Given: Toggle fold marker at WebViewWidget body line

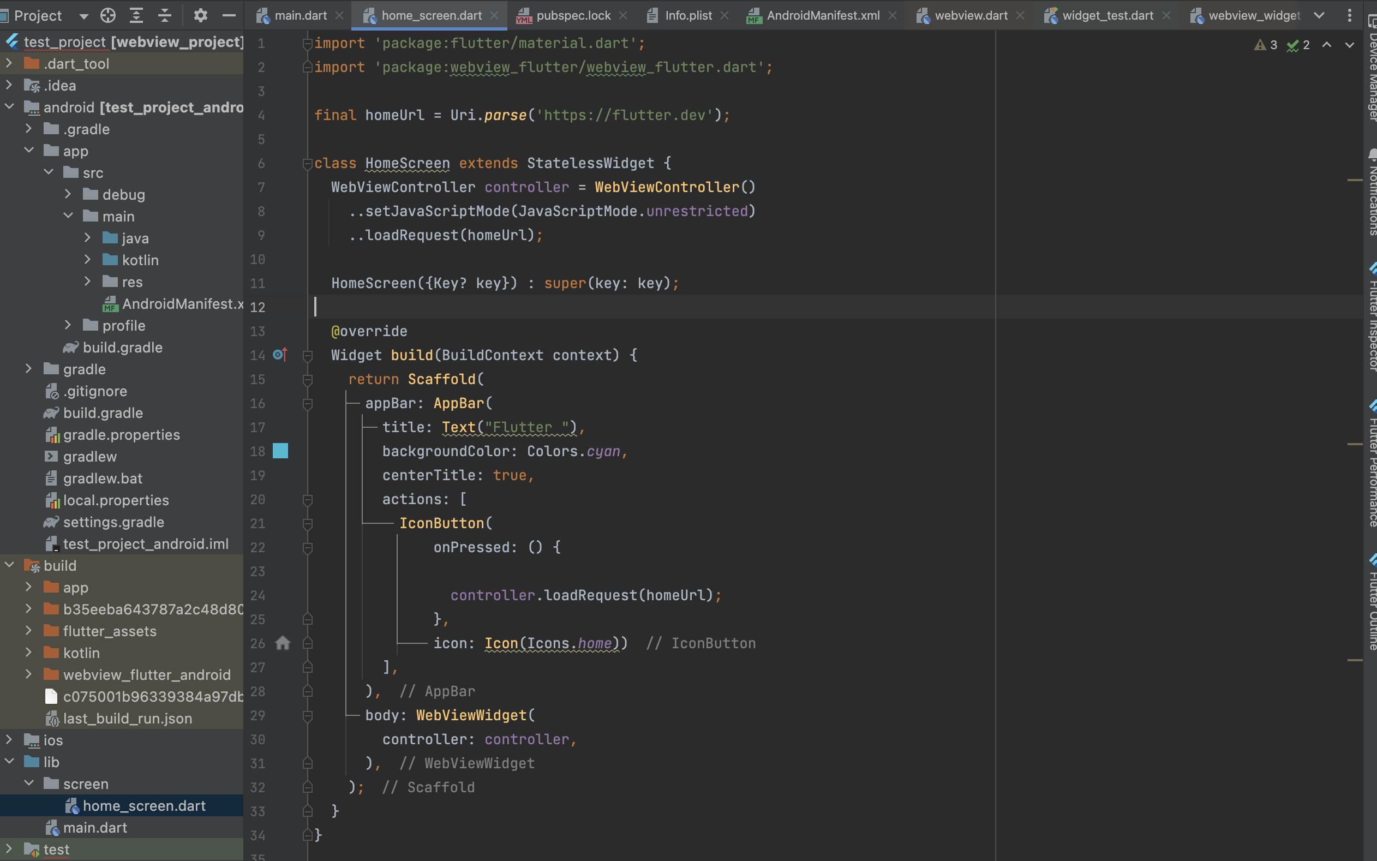Looking at the screenshot, I should pos(307,716).
